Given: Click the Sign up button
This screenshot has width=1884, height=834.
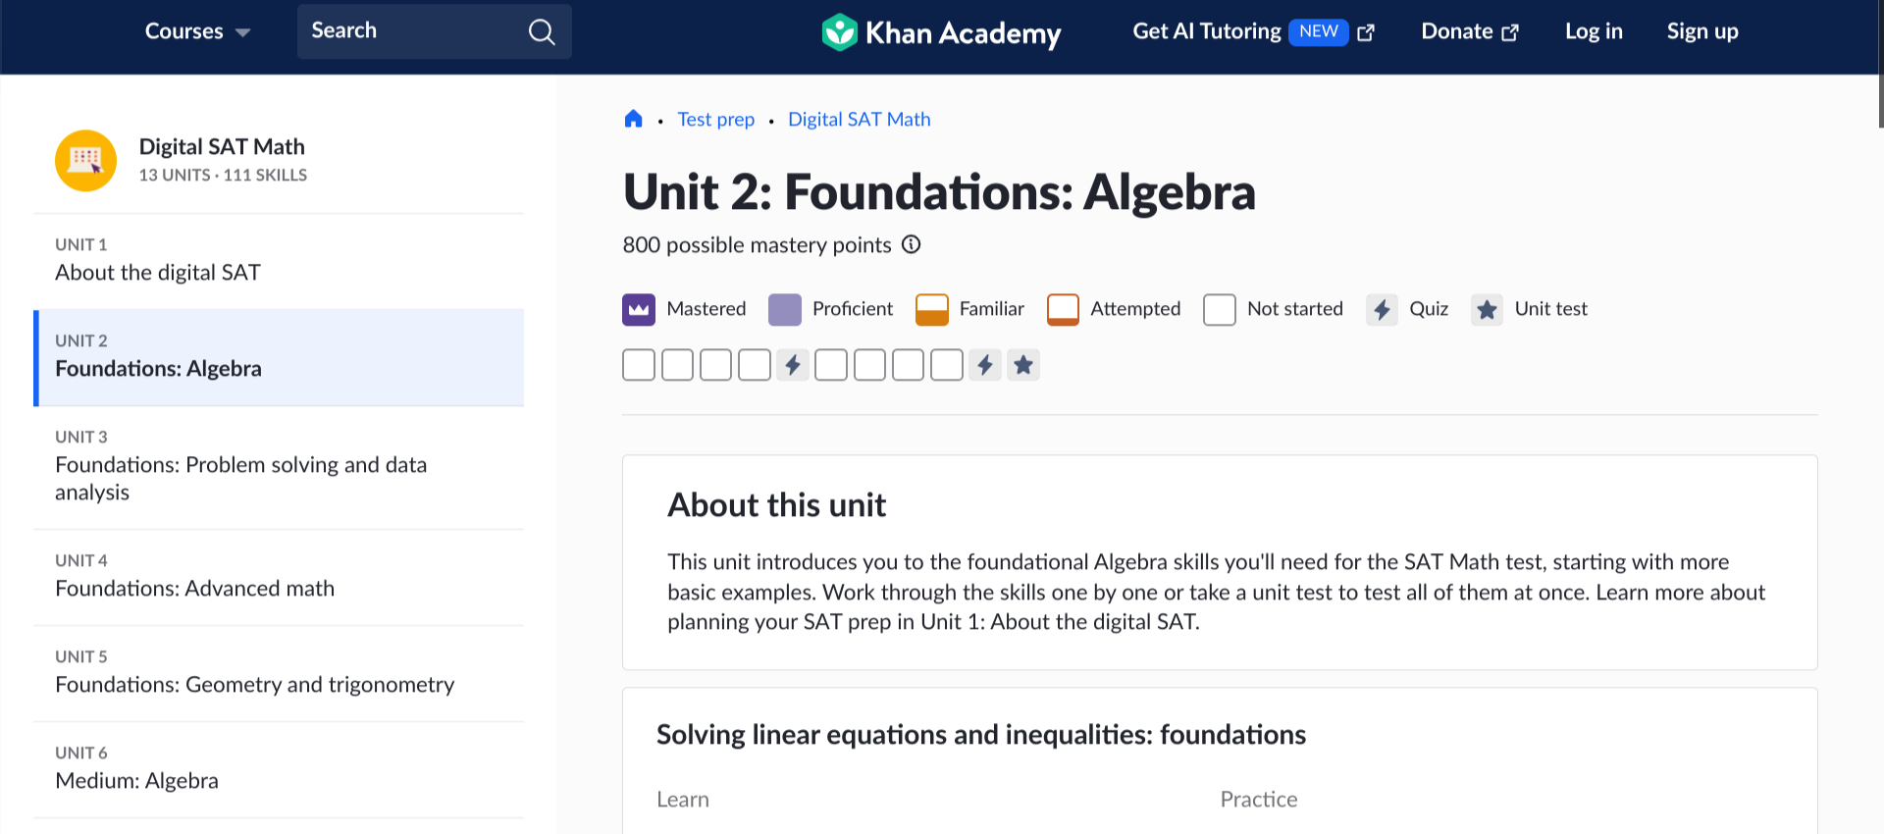Looking at the screenshot, I should point(1702,31).
